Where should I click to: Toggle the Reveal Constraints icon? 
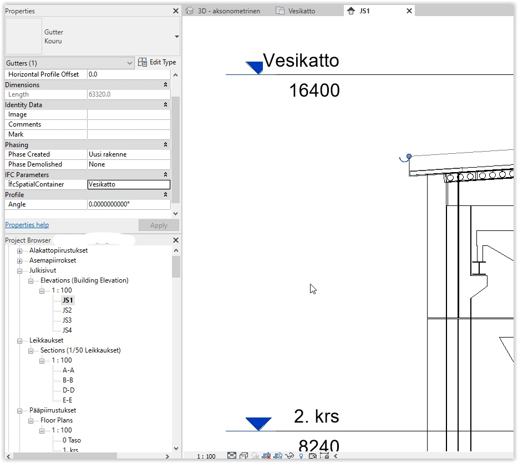[x=324, y=456]
